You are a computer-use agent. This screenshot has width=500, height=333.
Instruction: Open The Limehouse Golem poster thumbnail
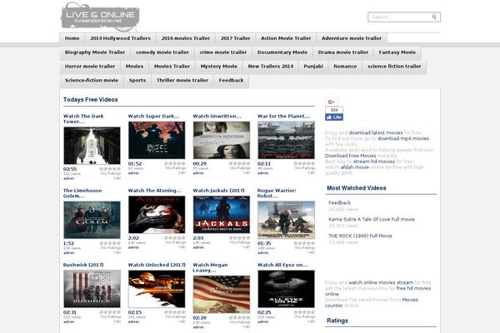pyautogui.click(x=92, y=220)
